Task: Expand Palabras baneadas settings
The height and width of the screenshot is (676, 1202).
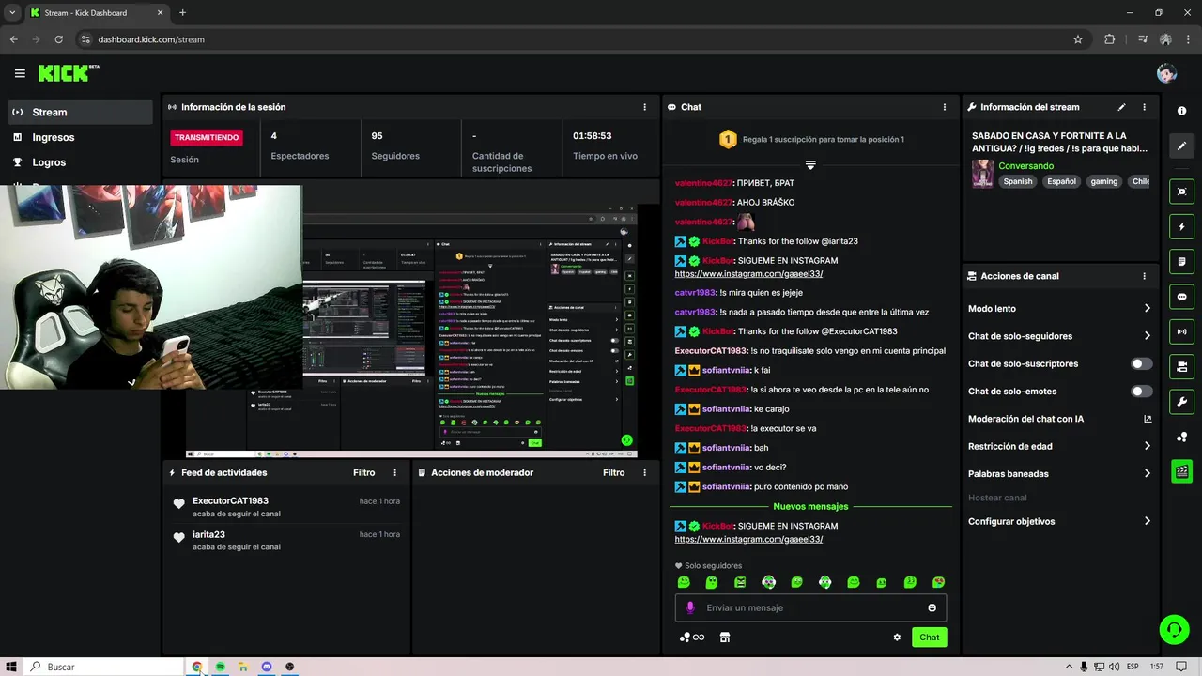Action: 1059,474
